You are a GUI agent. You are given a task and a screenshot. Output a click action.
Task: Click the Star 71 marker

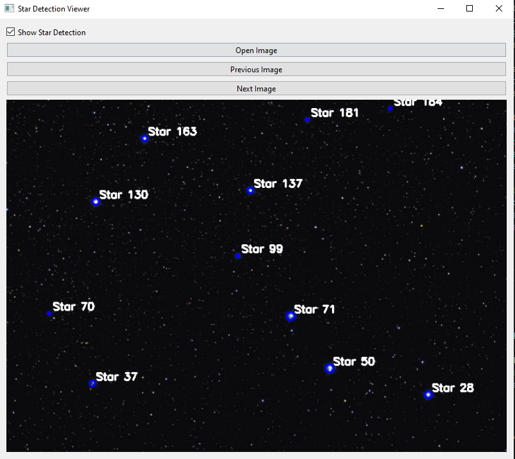coord(291,315)
